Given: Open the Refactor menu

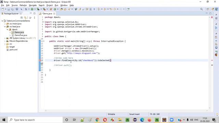Looking at the screenshot, I should point(23,5).
